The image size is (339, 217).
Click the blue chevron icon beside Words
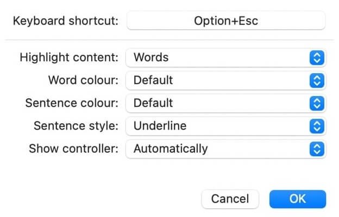[x=317, y=58]
